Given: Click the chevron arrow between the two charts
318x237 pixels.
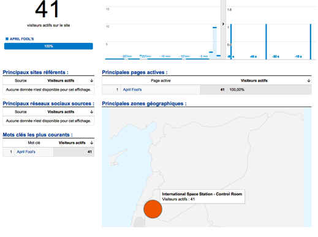Looking at the screenshot, I should click(223, 24).
